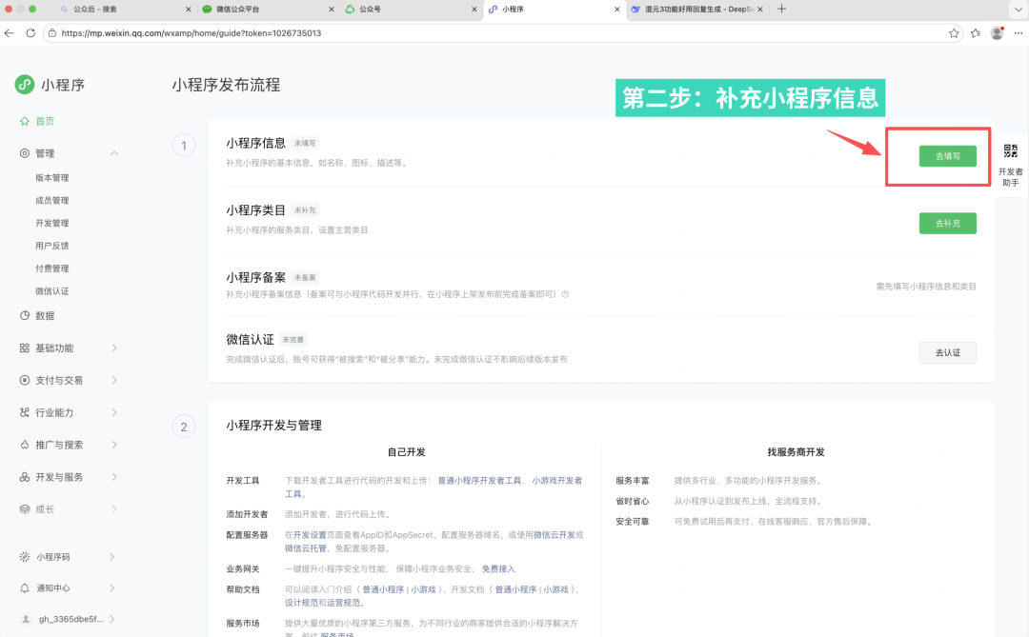Open 开发管理 in sidebar
This screenshot has height=637, width=1029.
tap(51, 223)
